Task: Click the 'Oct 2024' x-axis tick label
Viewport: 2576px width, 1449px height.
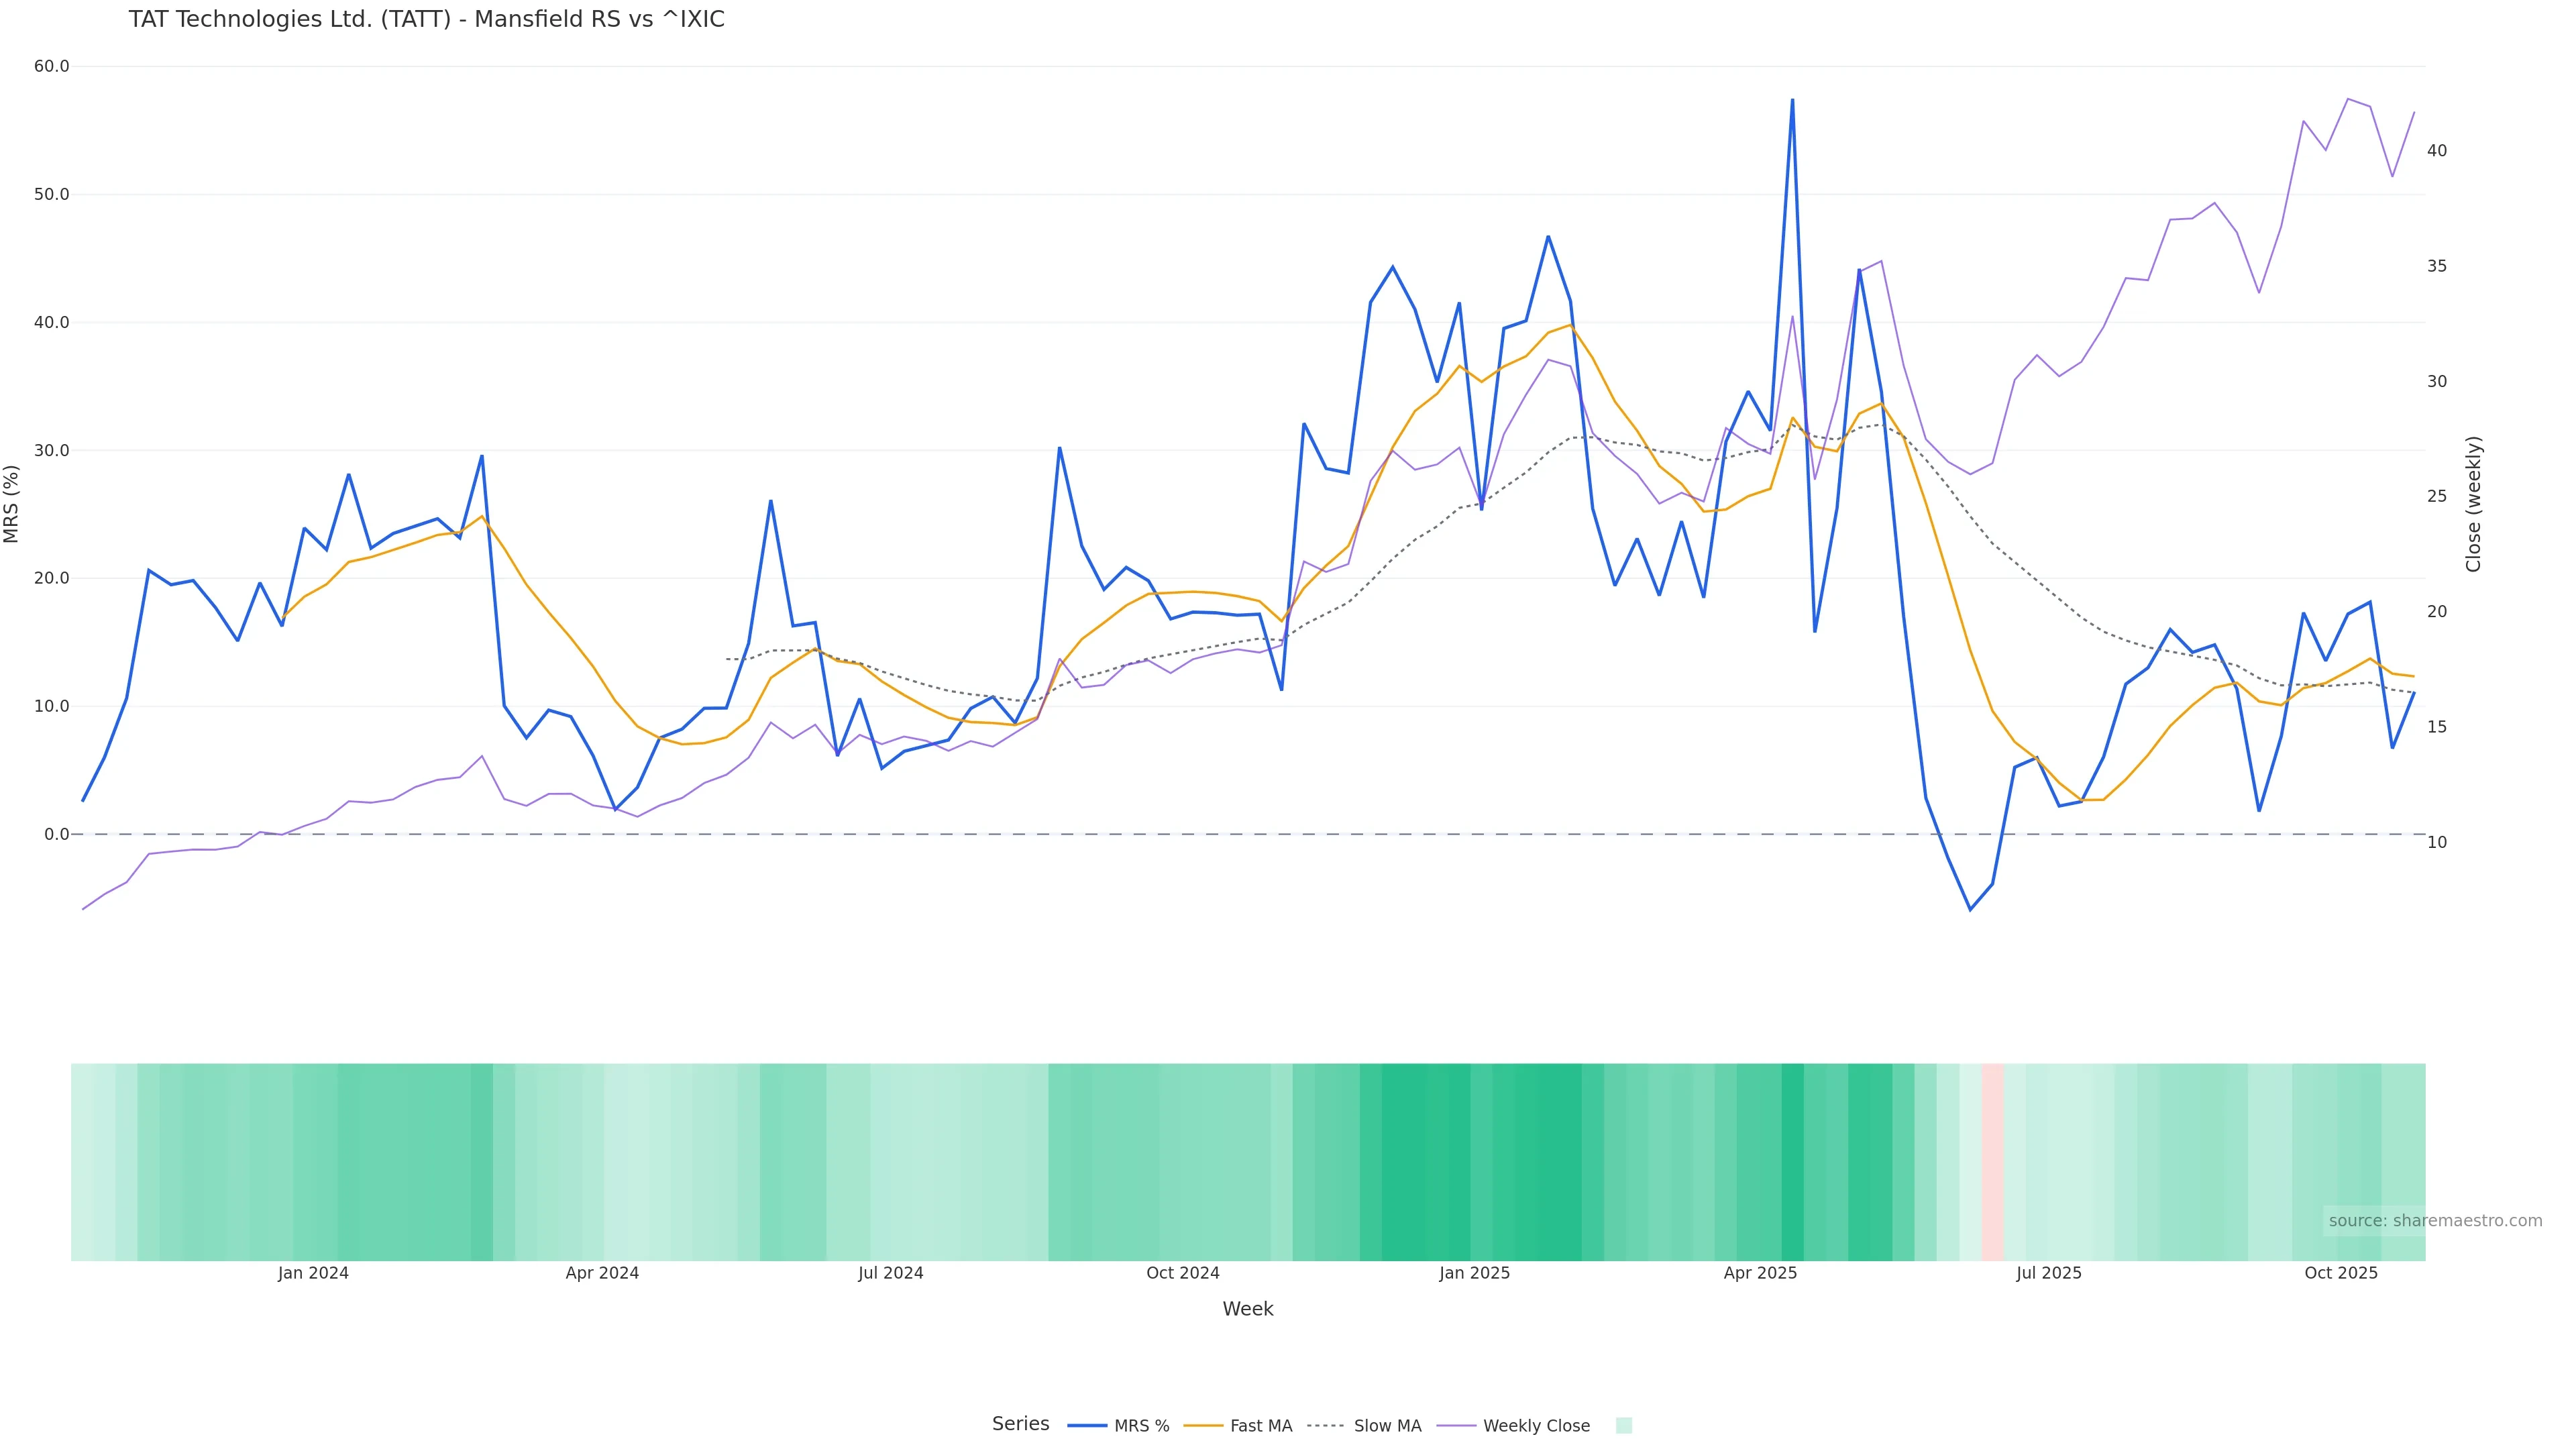Action: [x=1182, y=1273]
